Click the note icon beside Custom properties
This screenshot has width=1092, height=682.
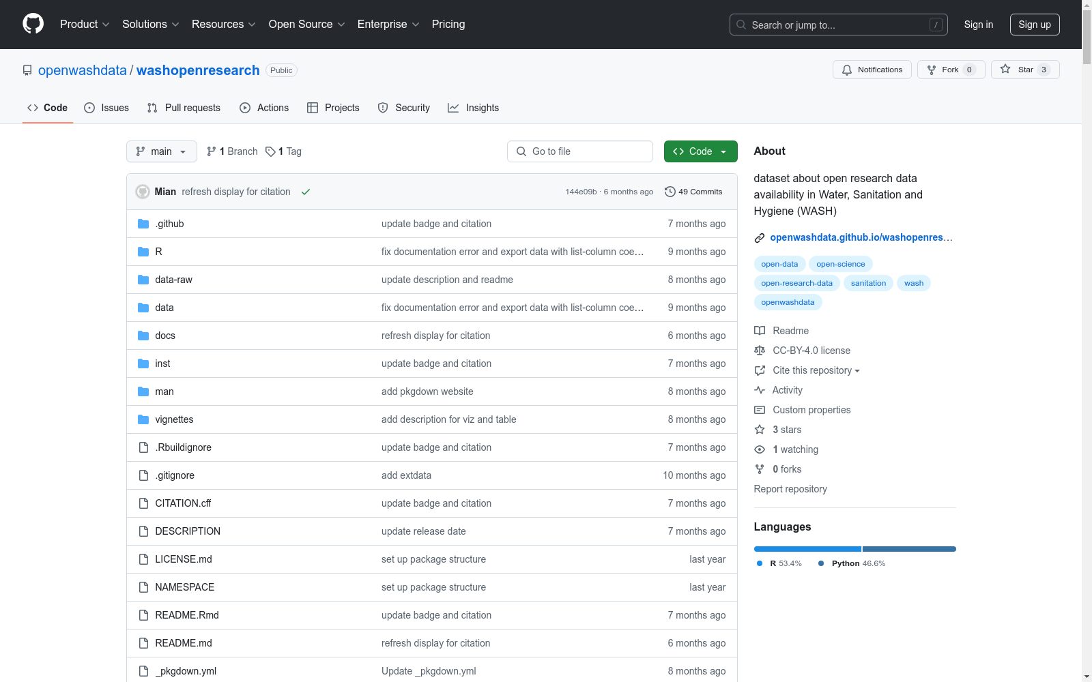[x=760, y=410]
